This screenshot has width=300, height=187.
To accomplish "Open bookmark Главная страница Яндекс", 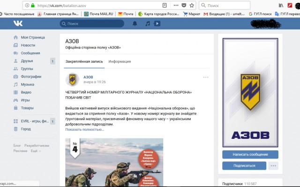I will coord(58,14).
